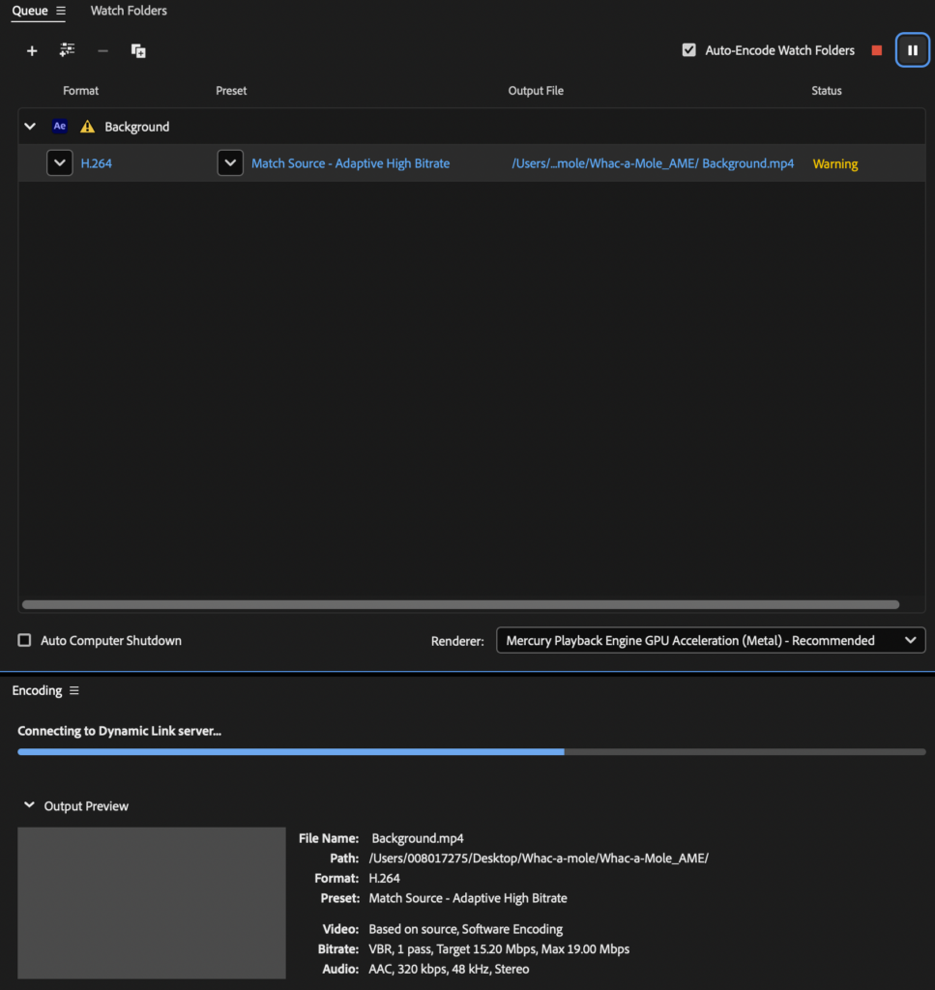Image resolution: width=935 pixels, height=990 pixels.
Task: Click the Add Output settings icon
Action: coord(67,50)
